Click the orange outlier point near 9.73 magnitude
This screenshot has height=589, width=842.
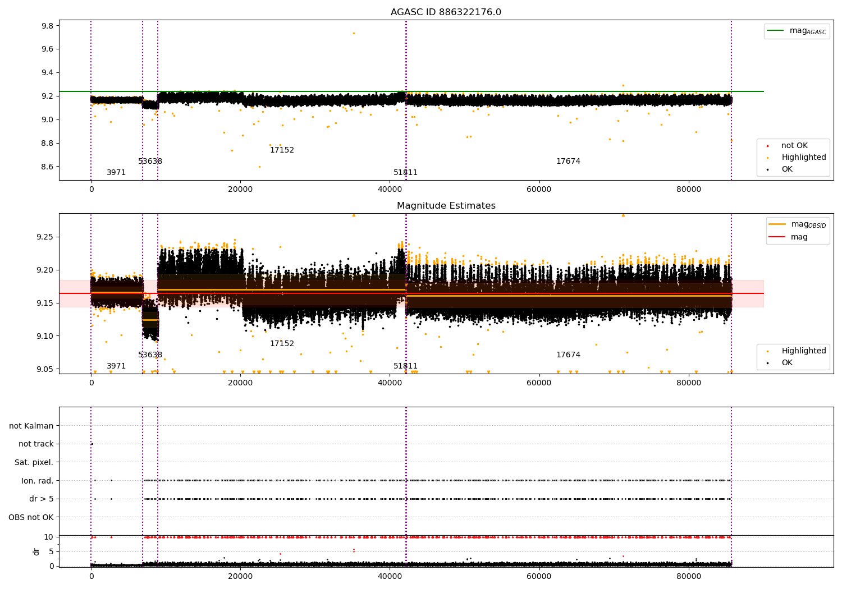pos(354,33)
